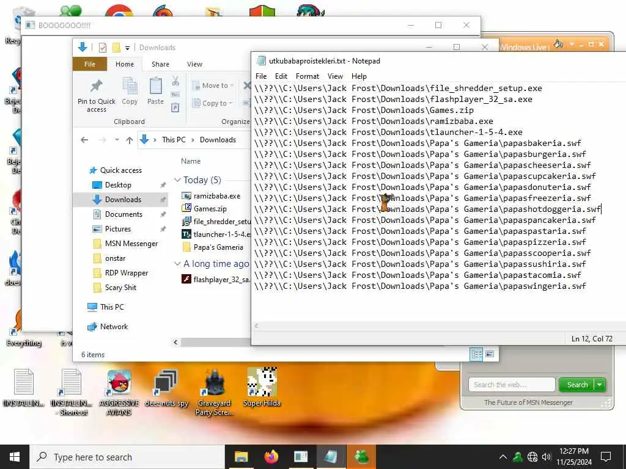This screenshot has width=626, height=469.
Task: Open RDP Wrapper folder in navigation pane
Action: click(x=126, y=273)
